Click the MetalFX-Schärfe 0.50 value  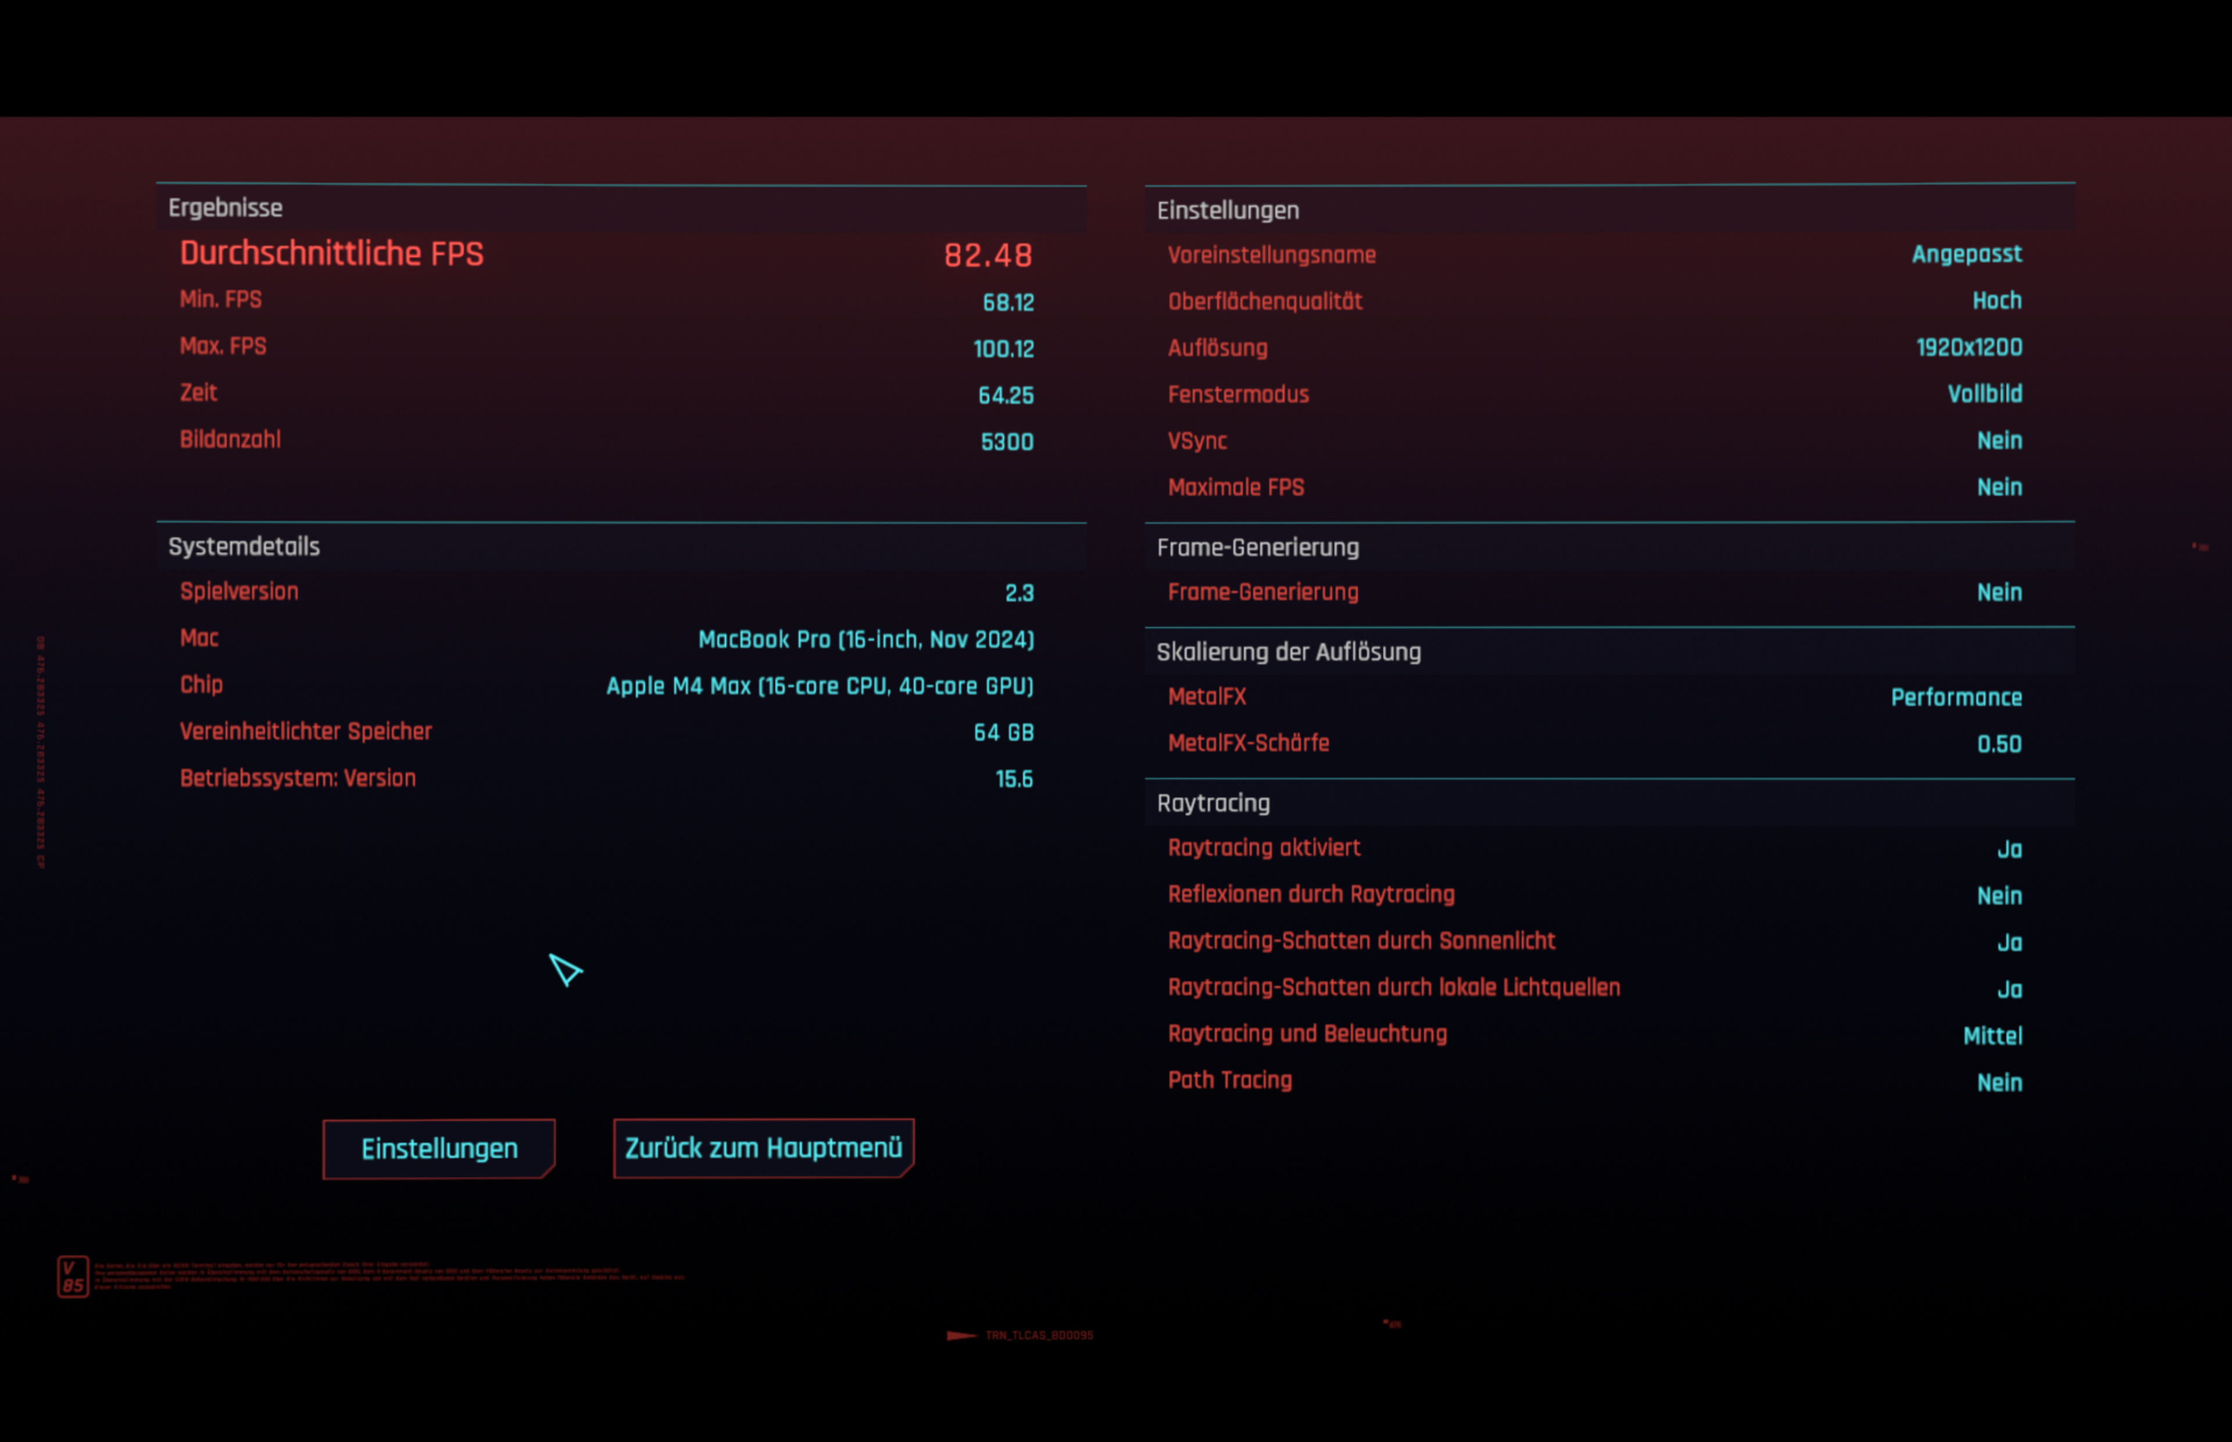coord(1999,744)
